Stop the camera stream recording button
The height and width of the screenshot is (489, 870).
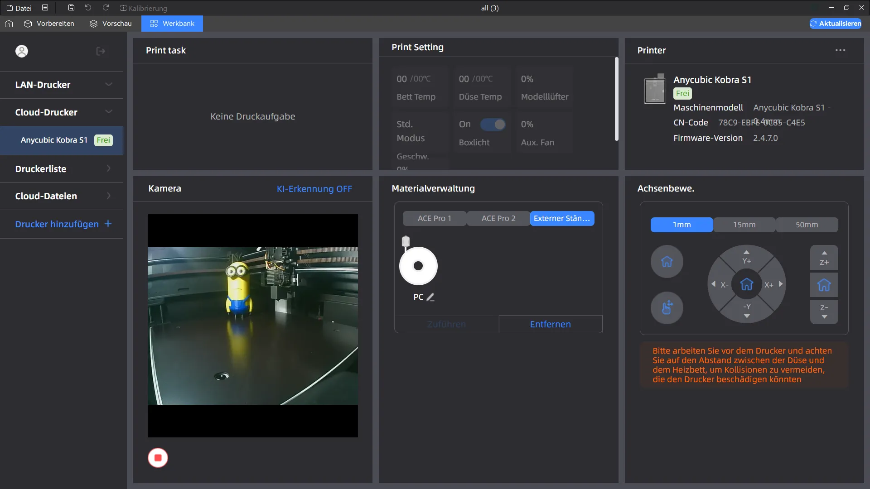tap(158, 458)
